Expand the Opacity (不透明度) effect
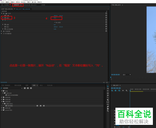Screen dimensions: 156x128 click(2, 31)
